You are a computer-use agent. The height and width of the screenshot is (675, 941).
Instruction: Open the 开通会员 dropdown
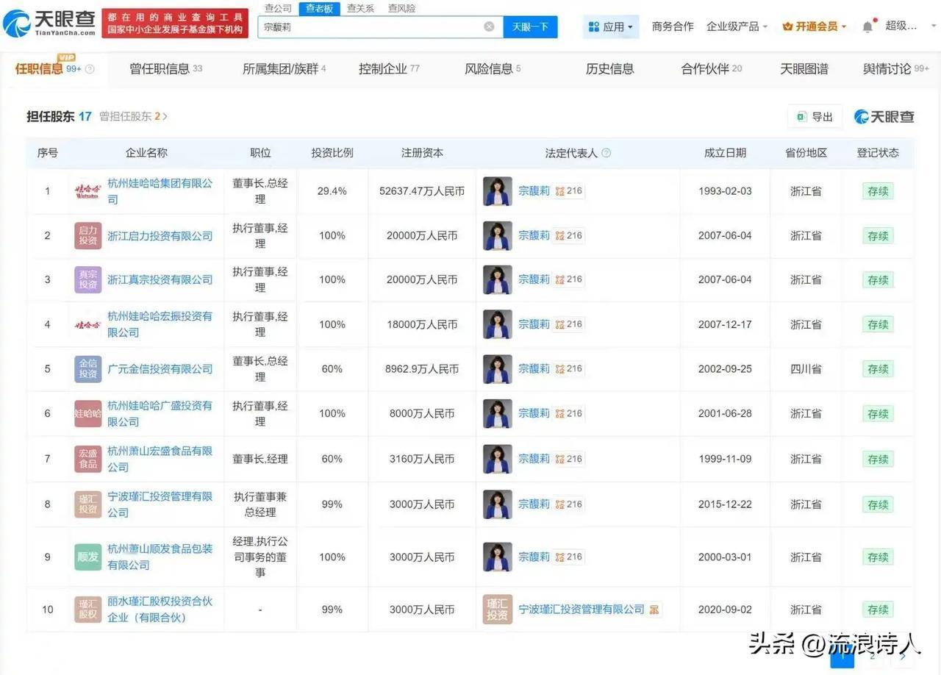click(x=814, y=26)
